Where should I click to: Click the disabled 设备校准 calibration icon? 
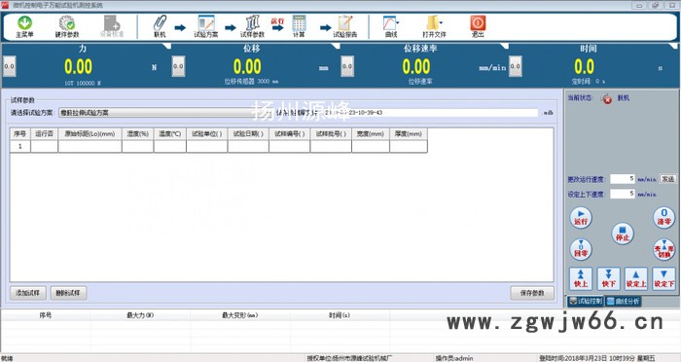tap(112, 26)
